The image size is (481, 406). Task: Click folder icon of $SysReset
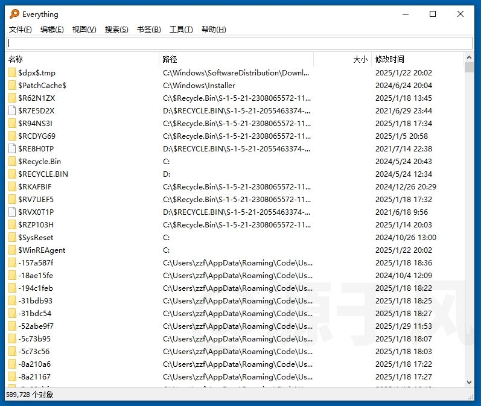click(x=12, y=238)
